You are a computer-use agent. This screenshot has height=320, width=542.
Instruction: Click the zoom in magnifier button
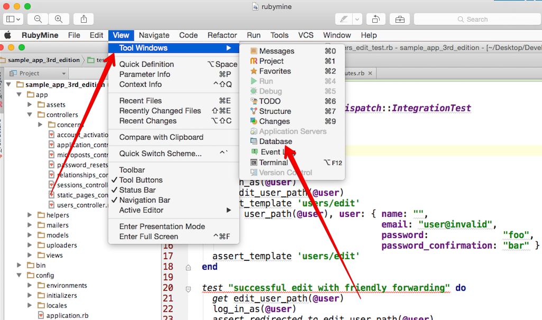pyautogui.click(x=59, y=20)
